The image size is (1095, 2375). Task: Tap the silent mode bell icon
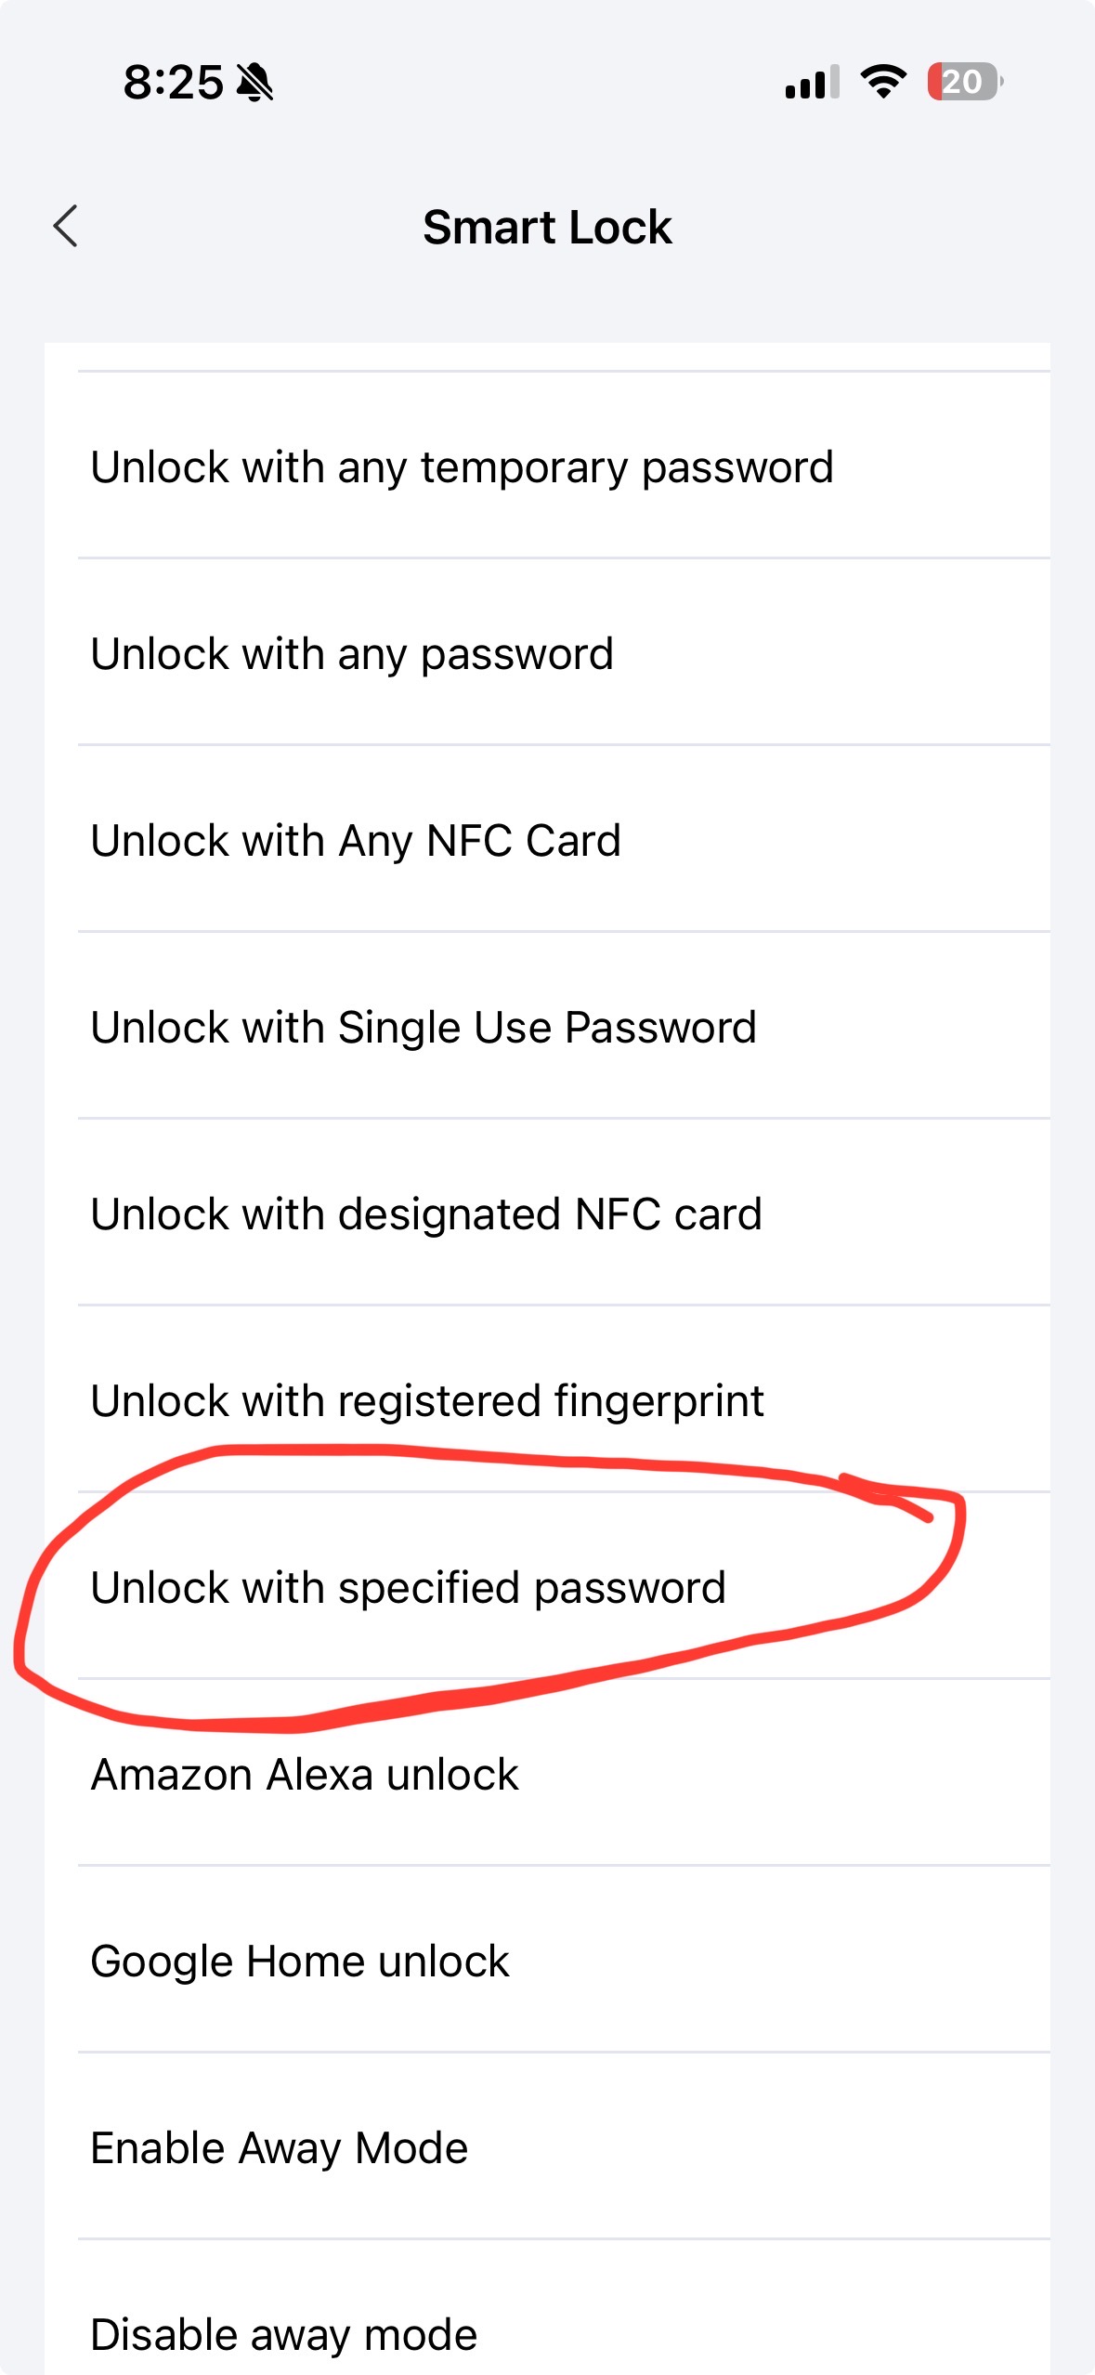(254, 83)
